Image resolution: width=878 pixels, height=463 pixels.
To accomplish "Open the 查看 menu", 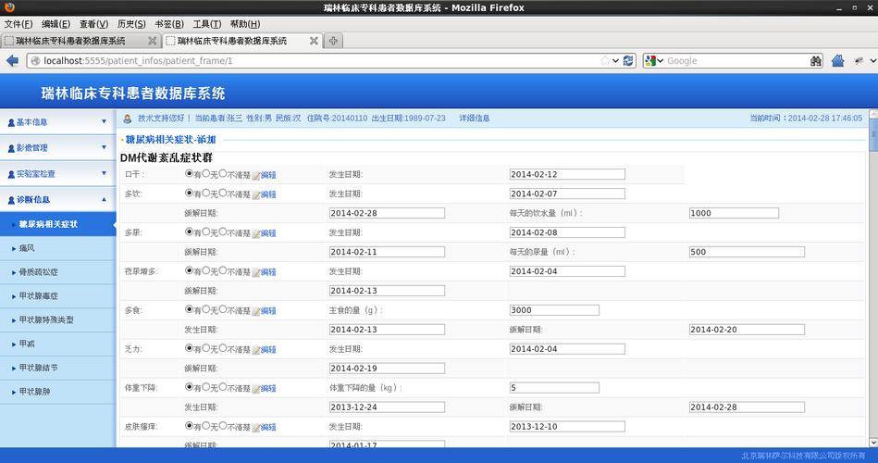I will coord(93,24).
